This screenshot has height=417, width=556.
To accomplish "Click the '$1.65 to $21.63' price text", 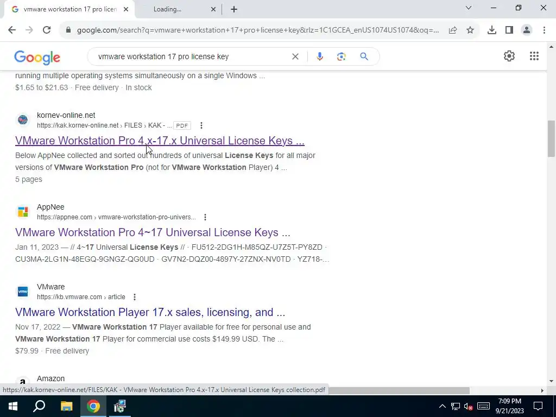I will tap(41, 87).
